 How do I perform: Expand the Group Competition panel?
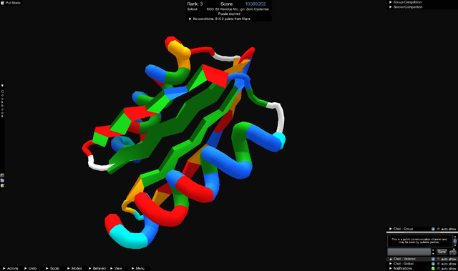(x=391, y=2)
